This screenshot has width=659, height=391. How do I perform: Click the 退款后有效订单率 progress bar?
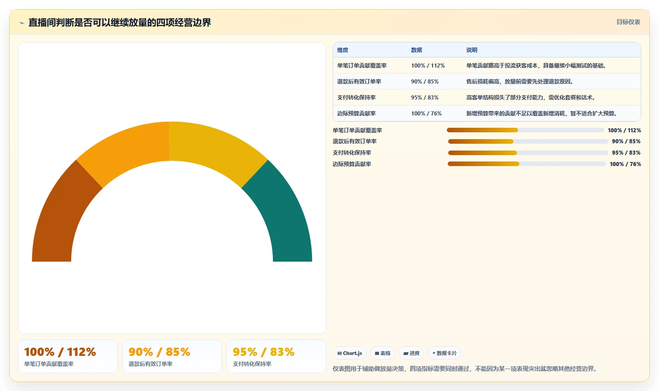pos(528,141)
